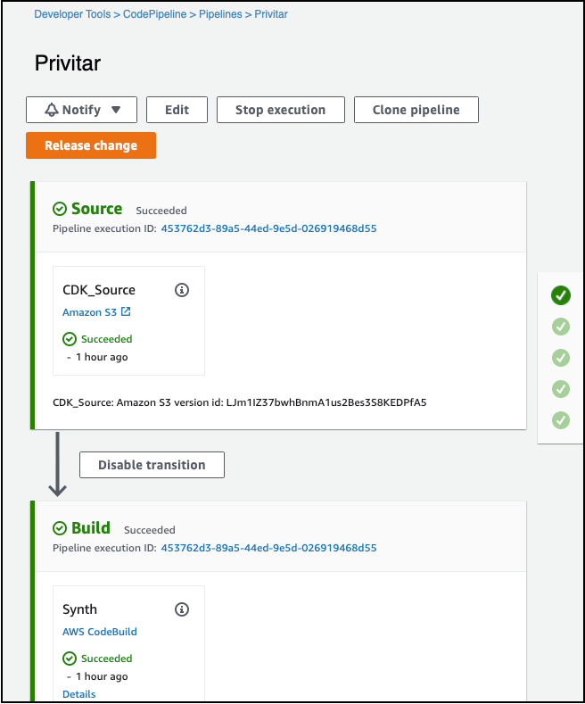Show info icon for CDK_Source action
The height and width of the screenshot is (704, 585).
(182, 290)
